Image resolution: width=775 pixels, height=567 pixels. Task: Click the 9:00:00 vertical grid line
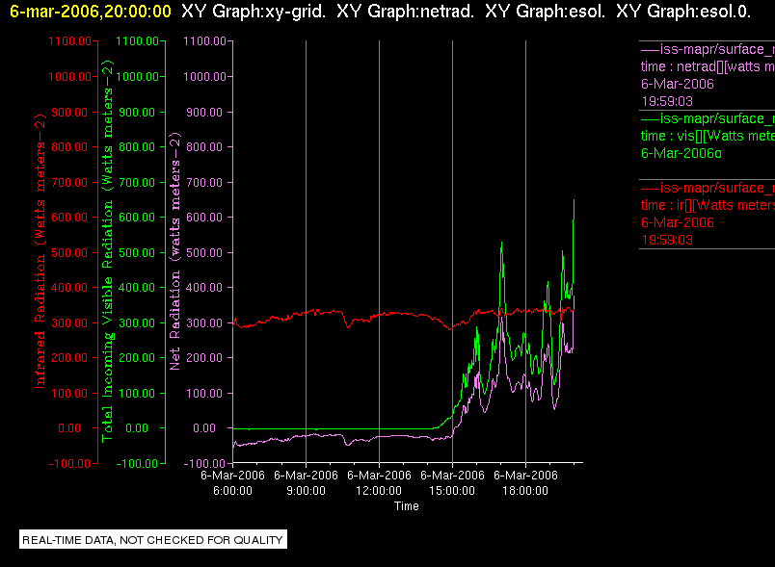click(306, 251)
